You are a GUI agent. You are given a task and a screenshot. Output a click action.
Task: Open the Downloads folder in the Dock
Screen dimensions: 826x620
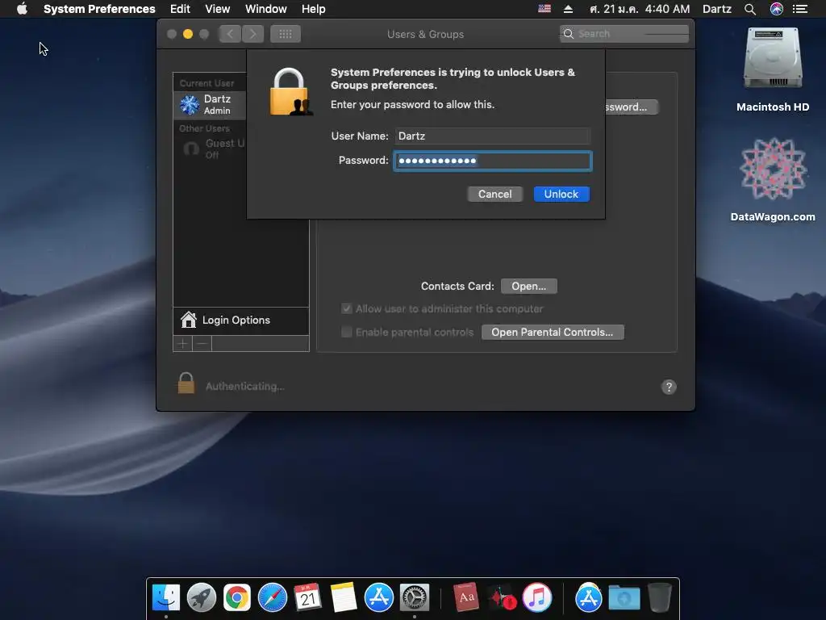pos(624,597)
